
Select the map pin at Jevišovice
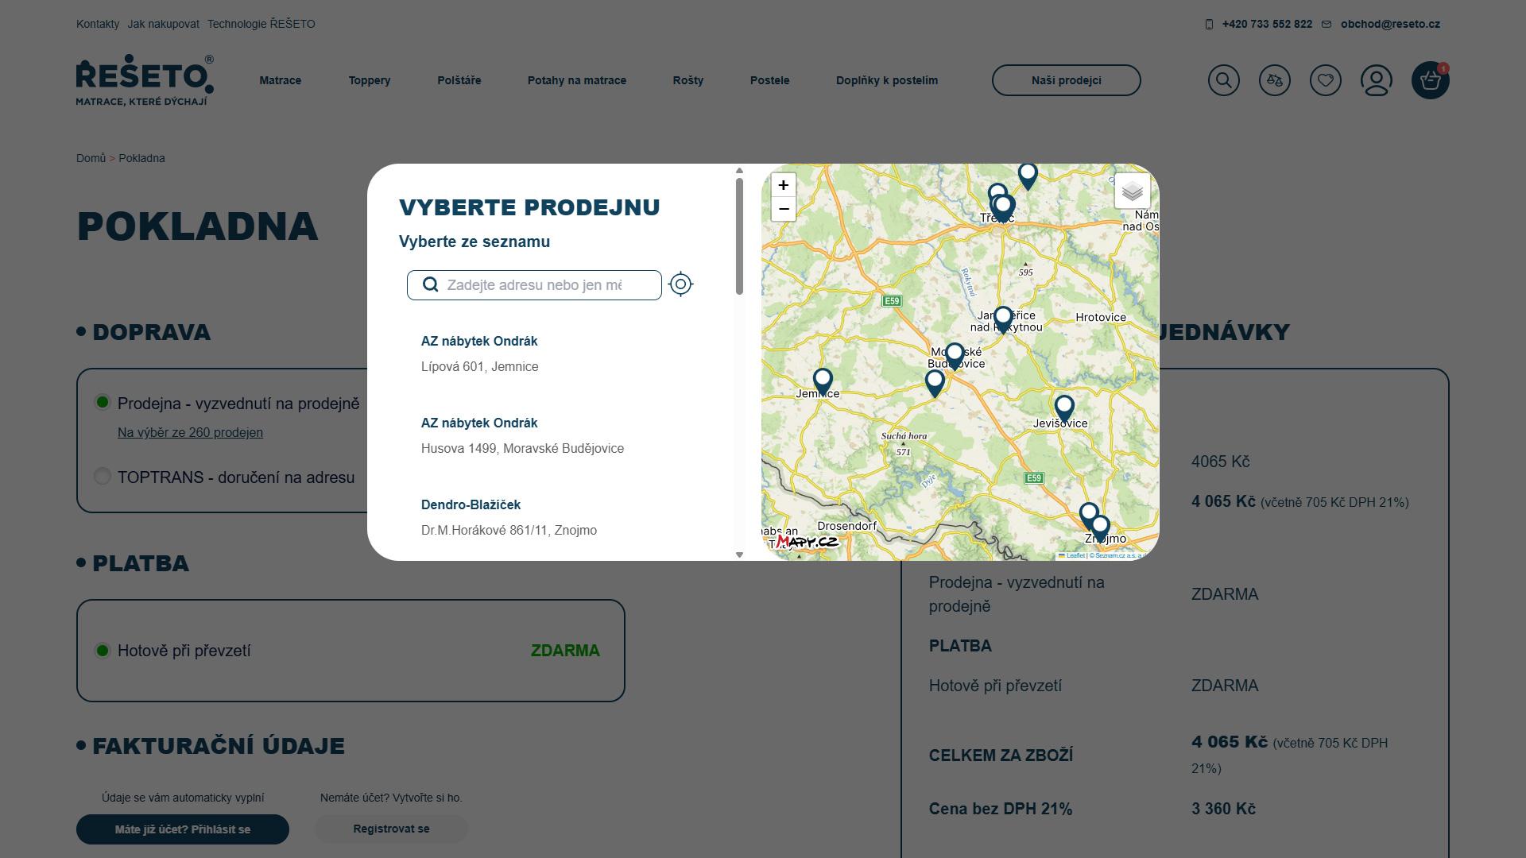[1064, 409]
